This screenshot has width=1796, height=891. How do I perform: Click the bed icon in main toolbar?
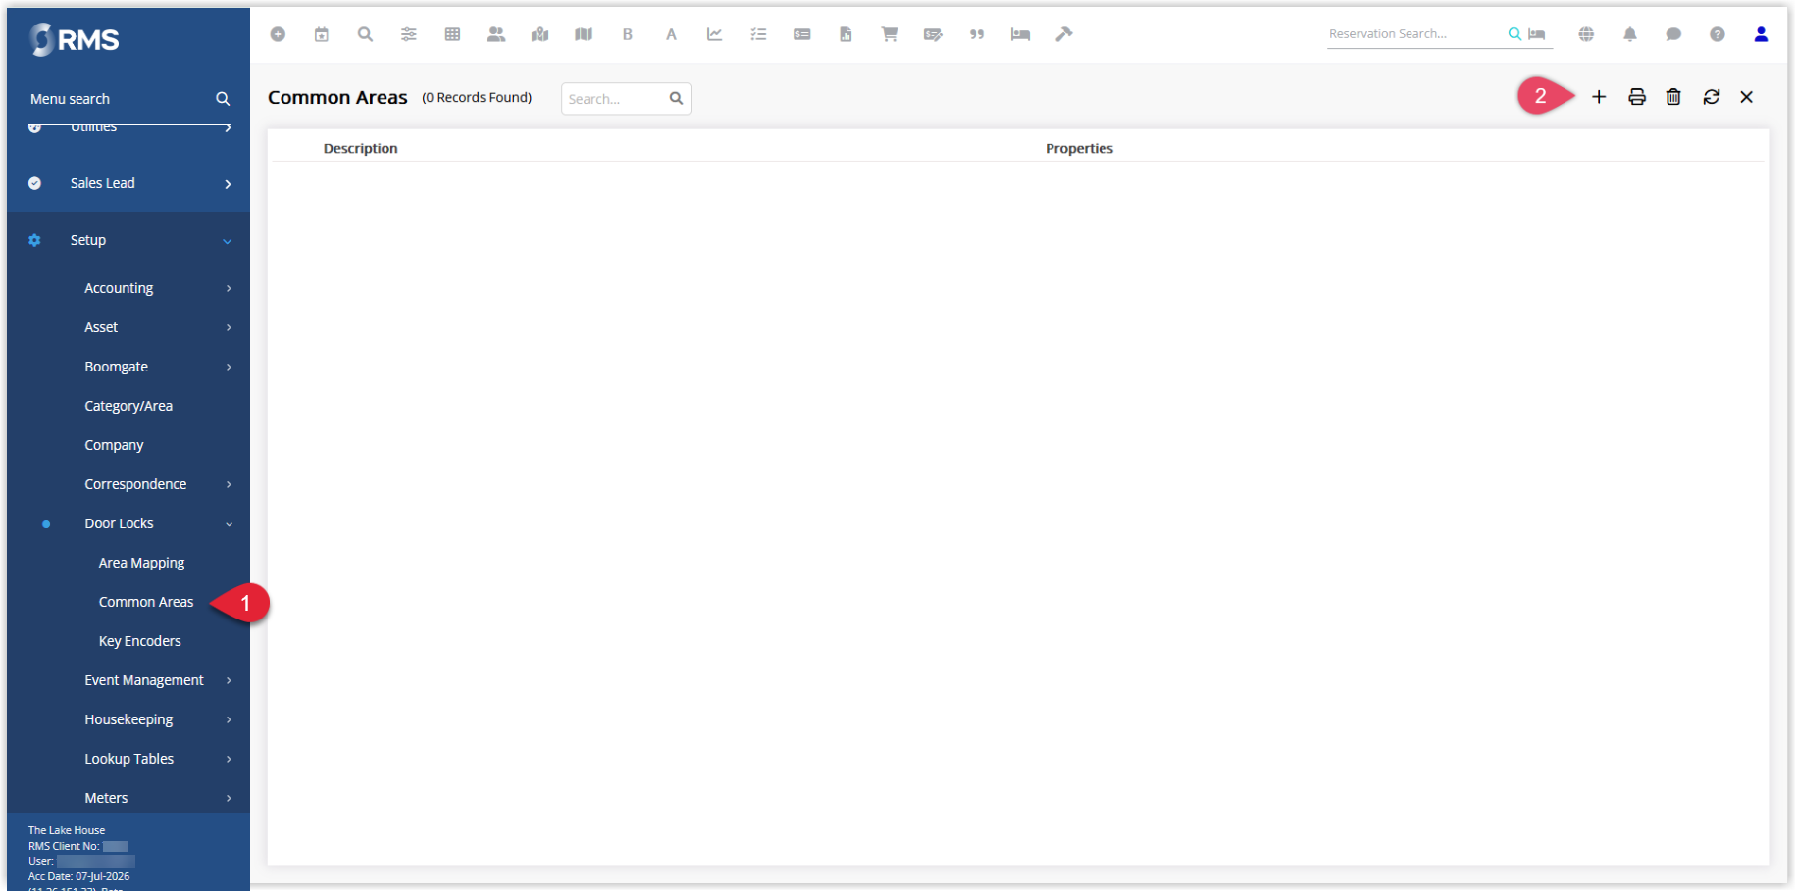(x=1020, y=34)
